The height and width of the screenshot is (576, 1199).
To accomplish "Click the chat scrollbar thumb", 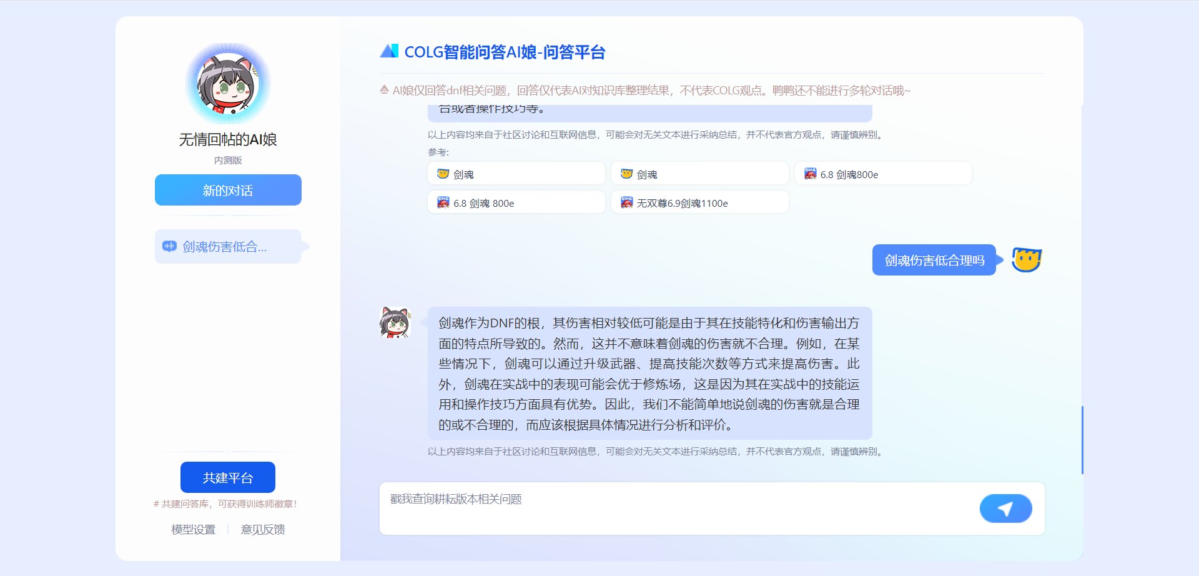I will [x=1082, y=440].
